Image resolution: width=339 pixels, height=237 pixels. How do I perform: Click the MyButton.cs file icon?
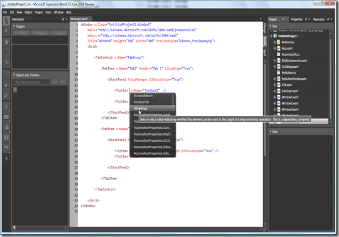(279, 73)
